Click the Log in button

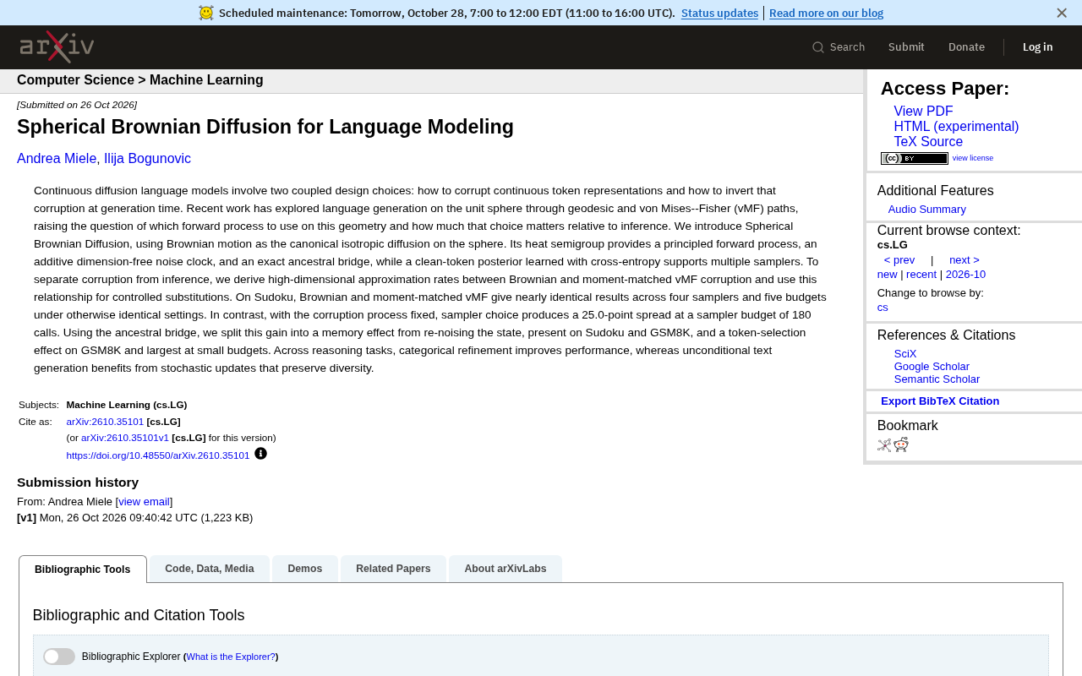[x=1038, y=47]
